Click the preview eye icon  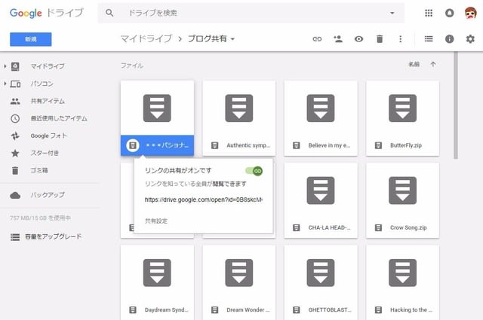tap(358, 39)
